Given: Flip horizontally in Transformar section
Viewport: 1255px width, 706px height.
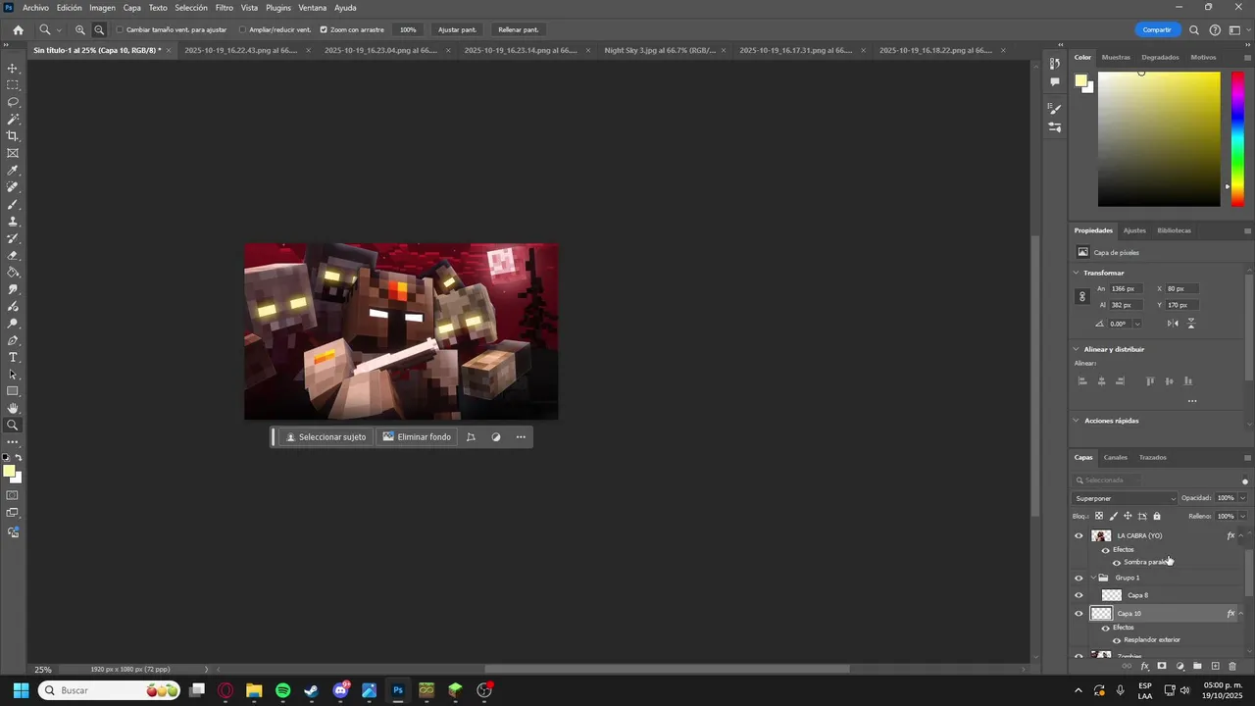Looking at the screenshot, I should click(1173, 324).
